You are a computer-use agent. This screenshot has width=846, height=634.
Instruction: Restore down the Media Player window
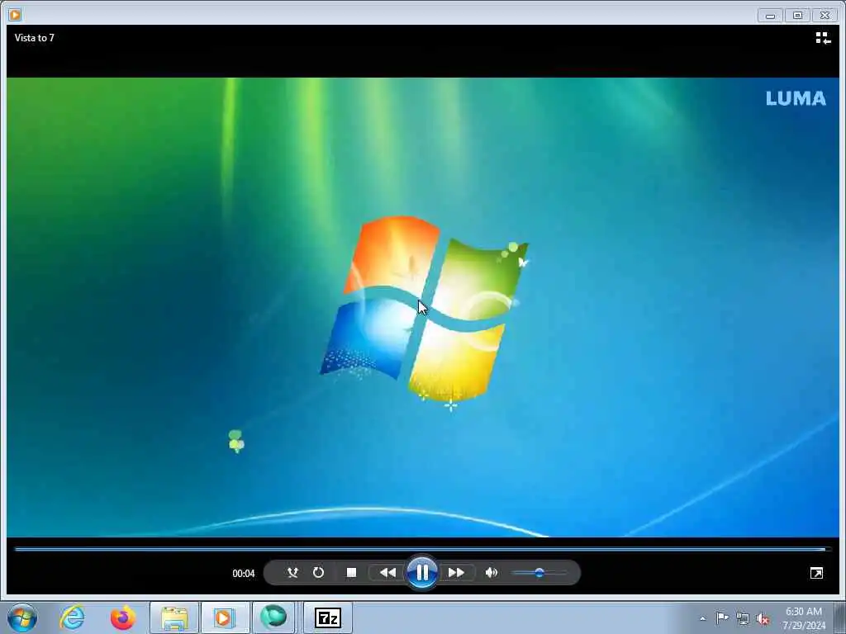coord(797,16)
